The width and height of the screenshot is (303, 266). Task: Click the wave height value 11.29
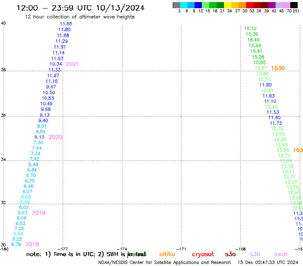click(62, 41)
